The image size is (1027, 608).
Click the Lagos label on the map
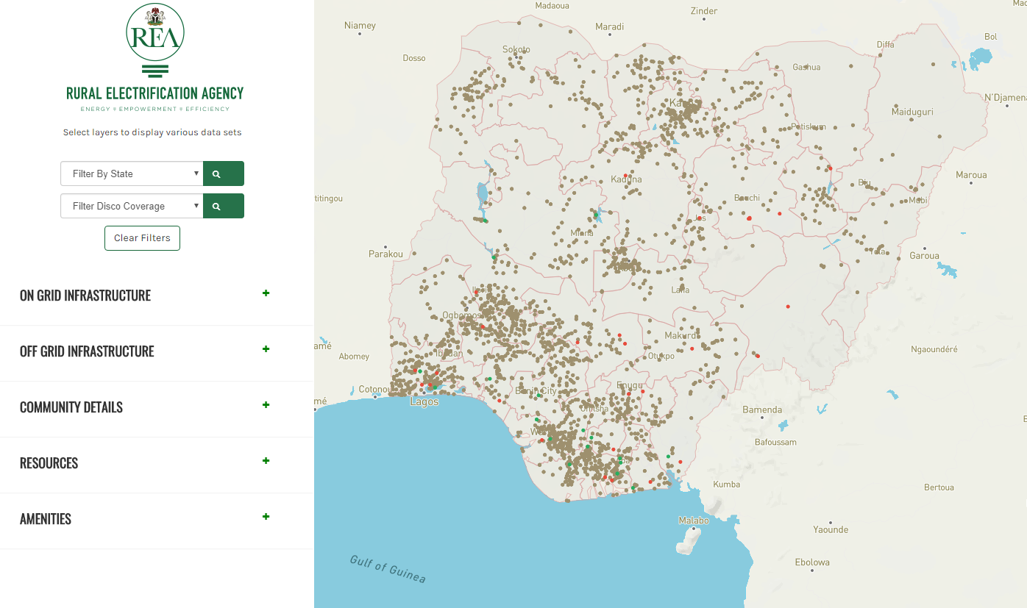pos(424,402)
